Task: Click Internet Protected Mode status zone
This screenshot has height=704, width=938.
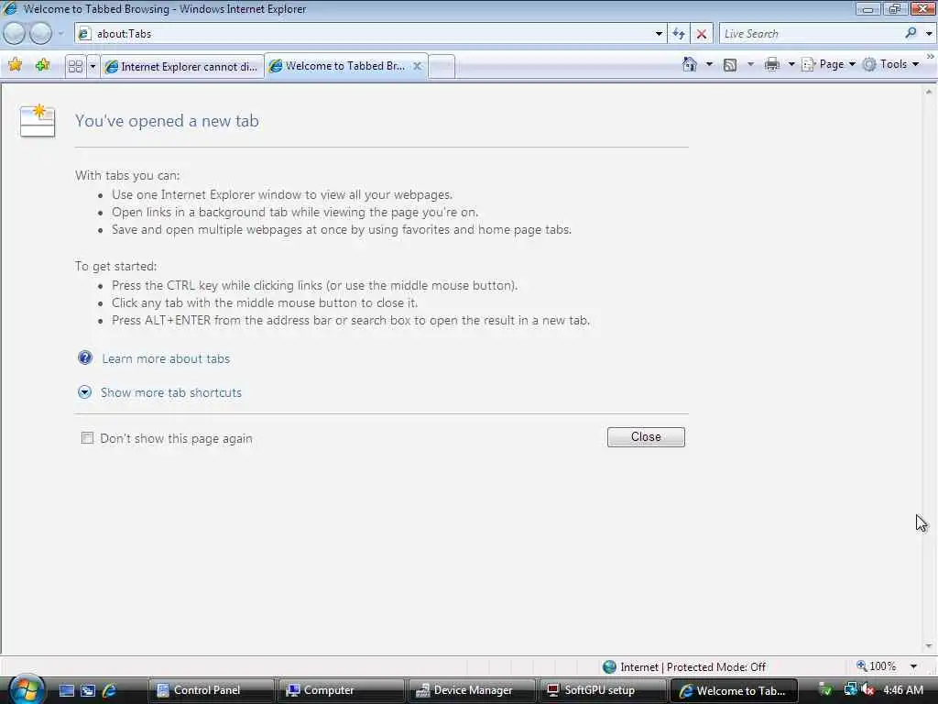Action: [684, 667]
